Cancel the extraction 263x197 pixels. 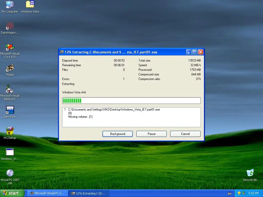pyautogui.click(x=185, y=134)
